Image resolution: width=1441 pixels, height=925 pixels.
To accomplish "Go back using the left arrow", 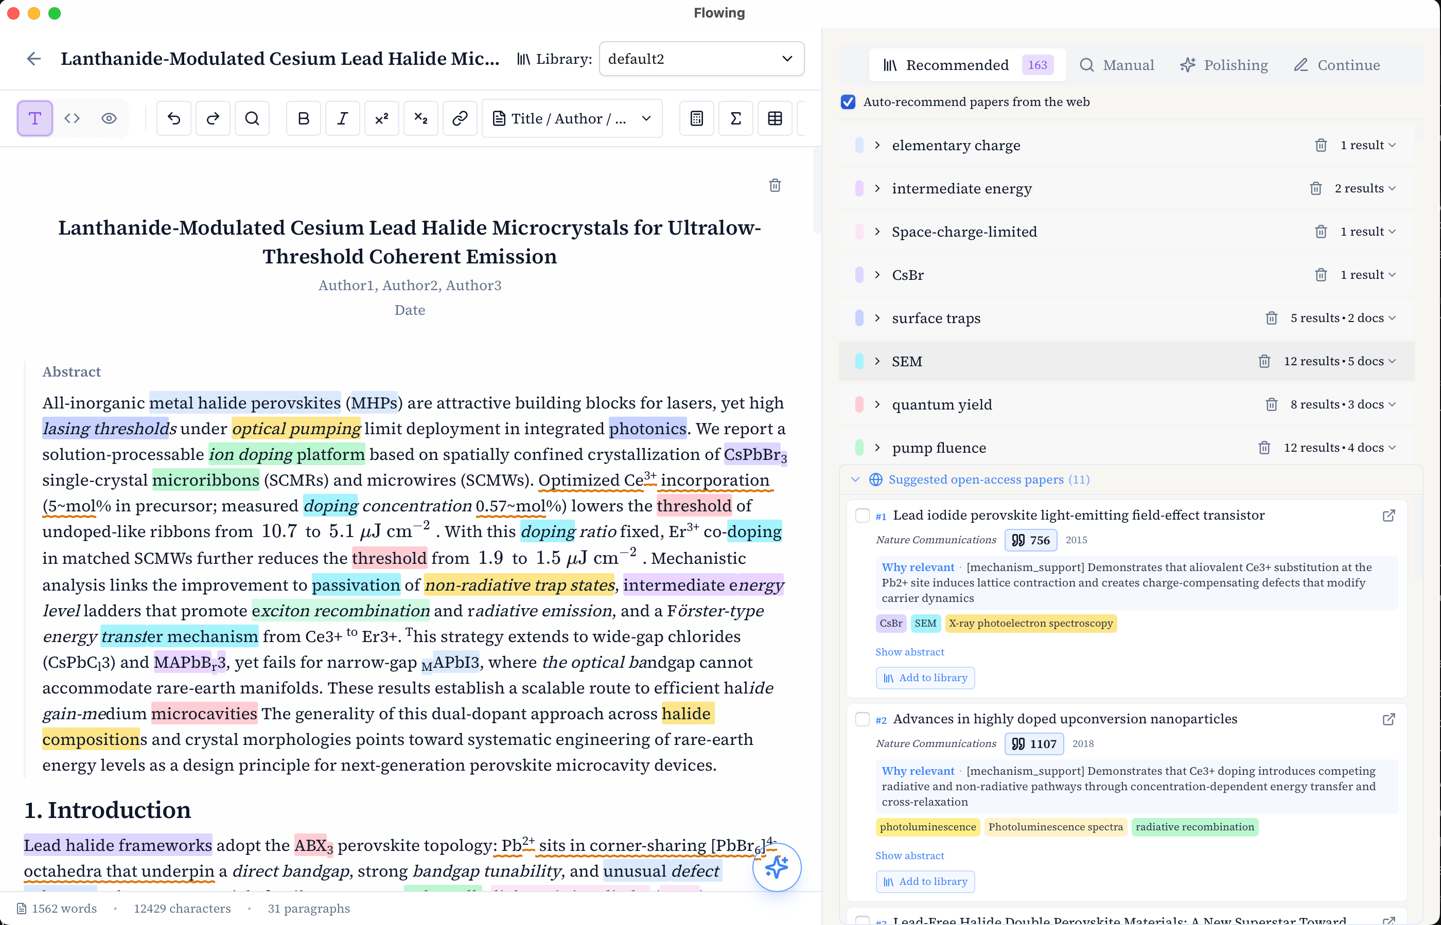I will 33,58.
